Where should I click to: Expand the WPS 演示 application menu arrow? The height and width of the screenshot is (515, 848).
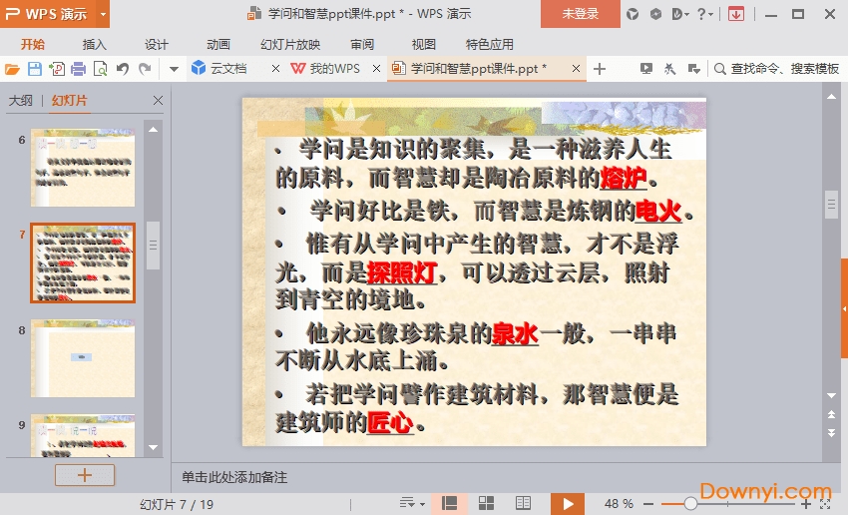coord(104,14)
